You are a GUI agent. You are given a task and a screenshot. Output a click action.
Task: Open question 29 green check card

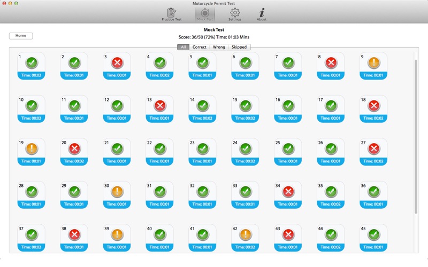[x=74, y=195]
